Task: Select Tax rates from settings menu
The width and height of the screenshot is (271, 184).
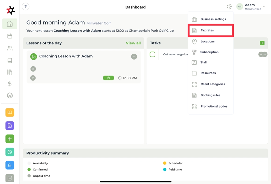Action: pyautogui.click(x=207, y=30)
